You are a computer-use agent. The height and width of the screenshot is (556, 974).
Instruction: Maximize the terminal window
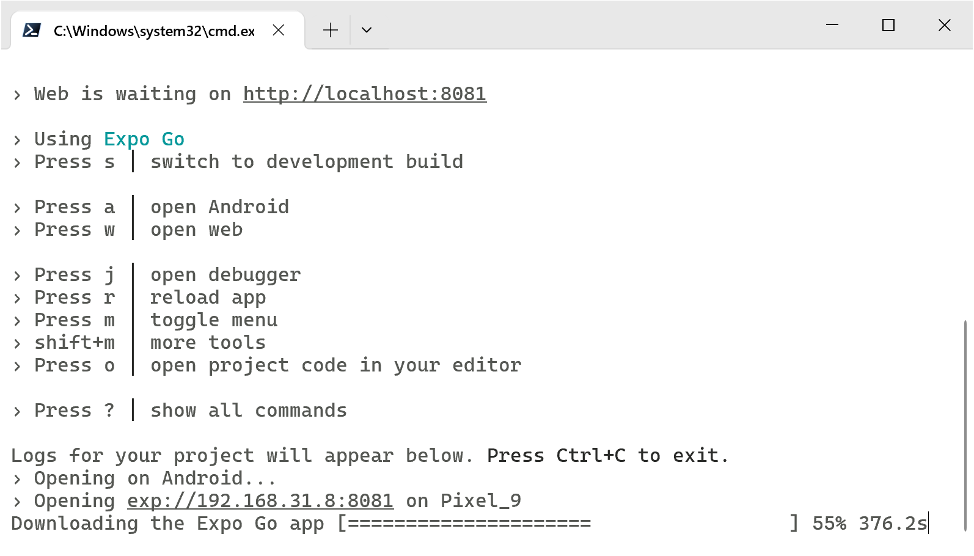888,26
